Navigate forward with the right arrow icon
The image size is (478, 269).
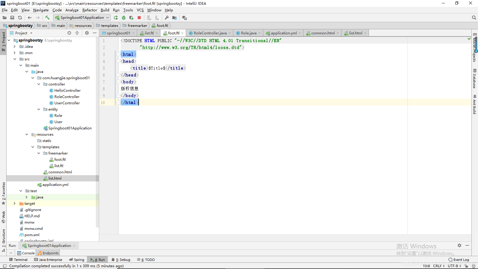click(38, 18)
